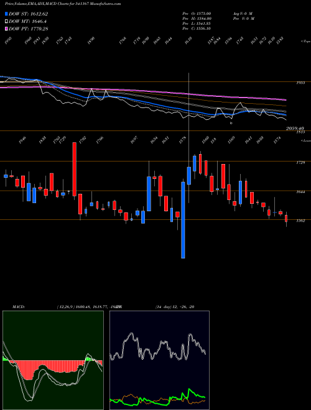Click the 'Pre C: 1556.10' value
The height and width of the screenshot is (410, 311).
tap(197, 28)
